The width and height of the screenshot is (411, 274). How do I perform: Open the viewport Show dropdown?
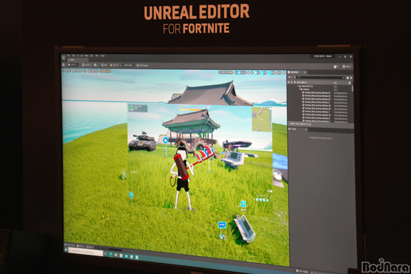(85, 71)
